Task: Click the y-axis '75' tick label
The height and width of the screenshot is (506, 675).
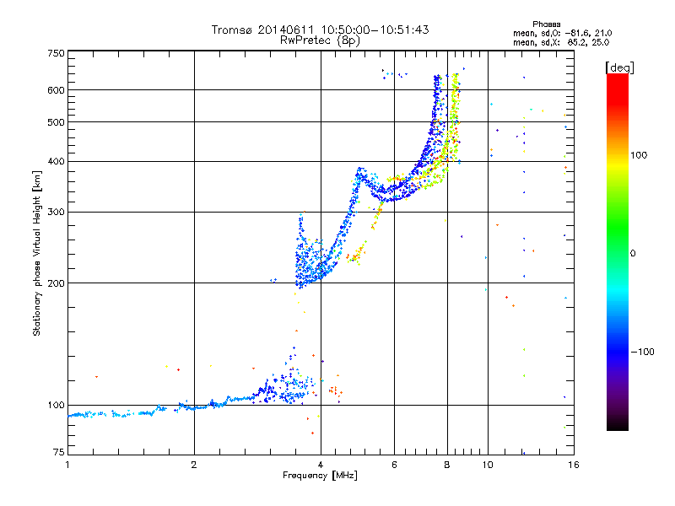Action: [59, 452]
